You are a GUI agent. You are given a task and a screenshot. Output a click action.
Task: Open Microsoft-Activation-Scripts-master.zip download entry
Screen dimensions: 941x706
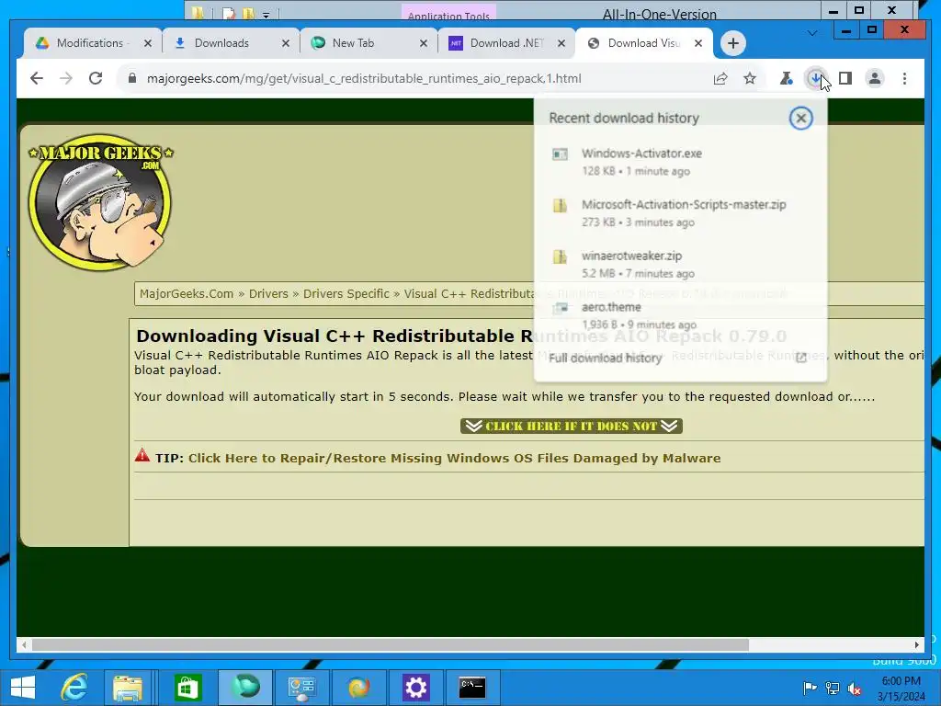pyautogui.click(x=680, y=213)
